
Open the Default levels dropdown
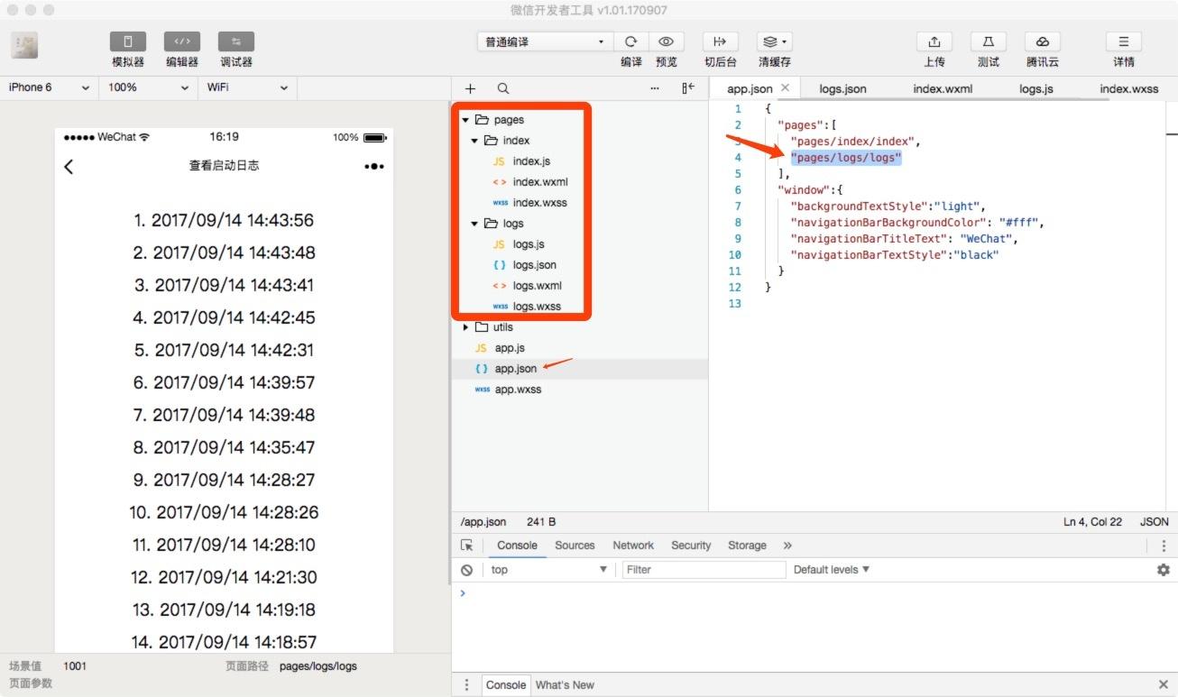point(832,570)
